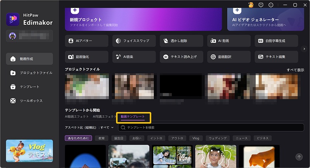Focus the テンプレートを検索 search field
This screenshot has width=310, height=168.
click(x=211, y=127)
